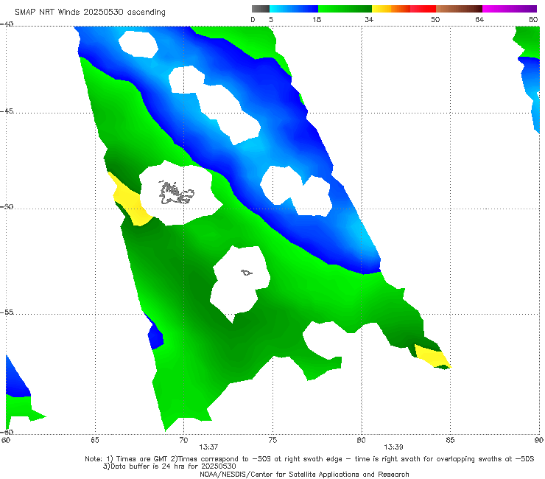The image size is (545, 479).
Task: Click the brown 50-64 segment of the color bar
Action: point(459,9)
